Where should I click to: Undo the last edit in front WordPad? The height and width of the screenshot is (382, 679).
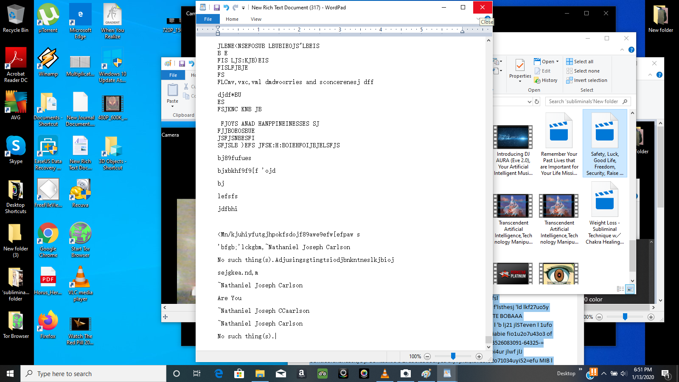226,8
